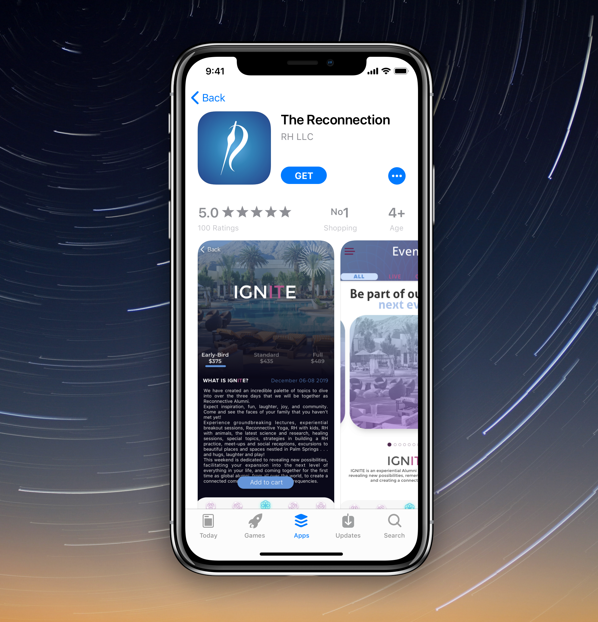Tap the Apps tab icon
The image size is (598, 622).
click(x=300, y=522)
